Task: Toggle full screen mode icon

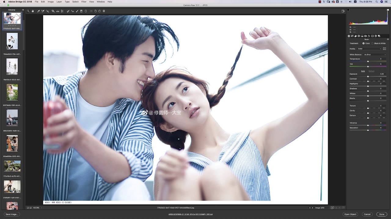Action: pos(343,11)
